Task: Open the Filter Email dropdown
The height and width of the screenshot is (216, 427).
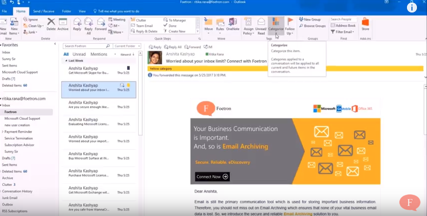Action: click(x=342, y=32)
